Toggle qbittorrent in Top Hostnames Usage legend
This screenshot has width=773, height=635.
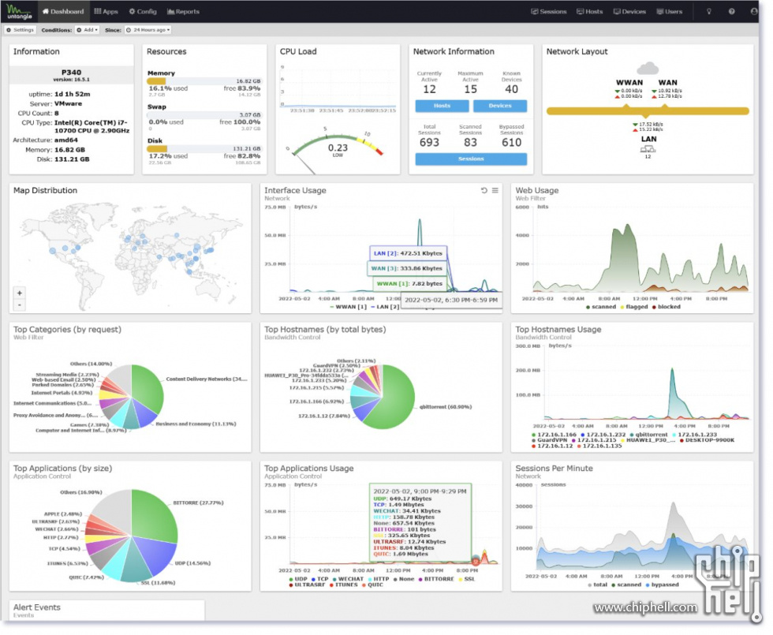click(648, 435)
